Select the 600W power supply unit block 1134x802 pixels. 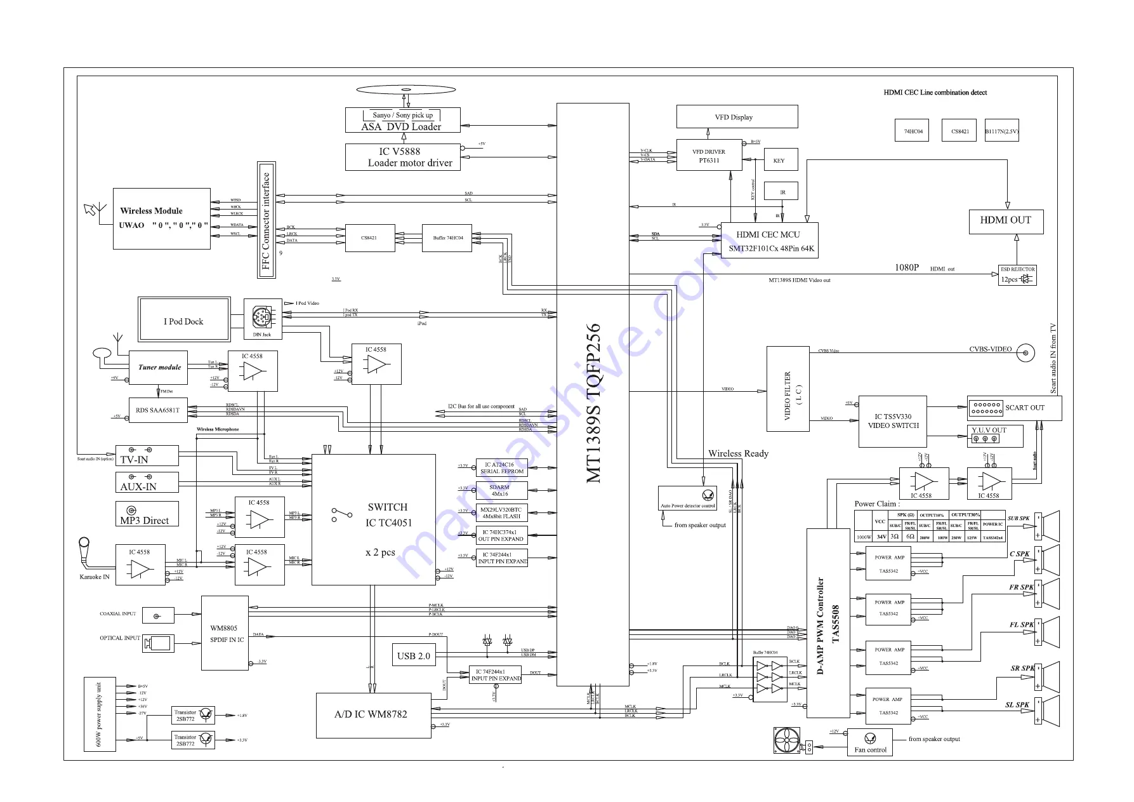tap(100, 714)
